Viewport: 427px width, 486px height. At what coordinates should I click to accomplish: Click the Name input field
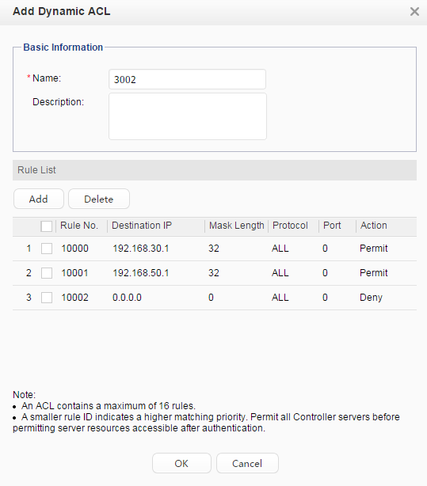pos(188,79)
